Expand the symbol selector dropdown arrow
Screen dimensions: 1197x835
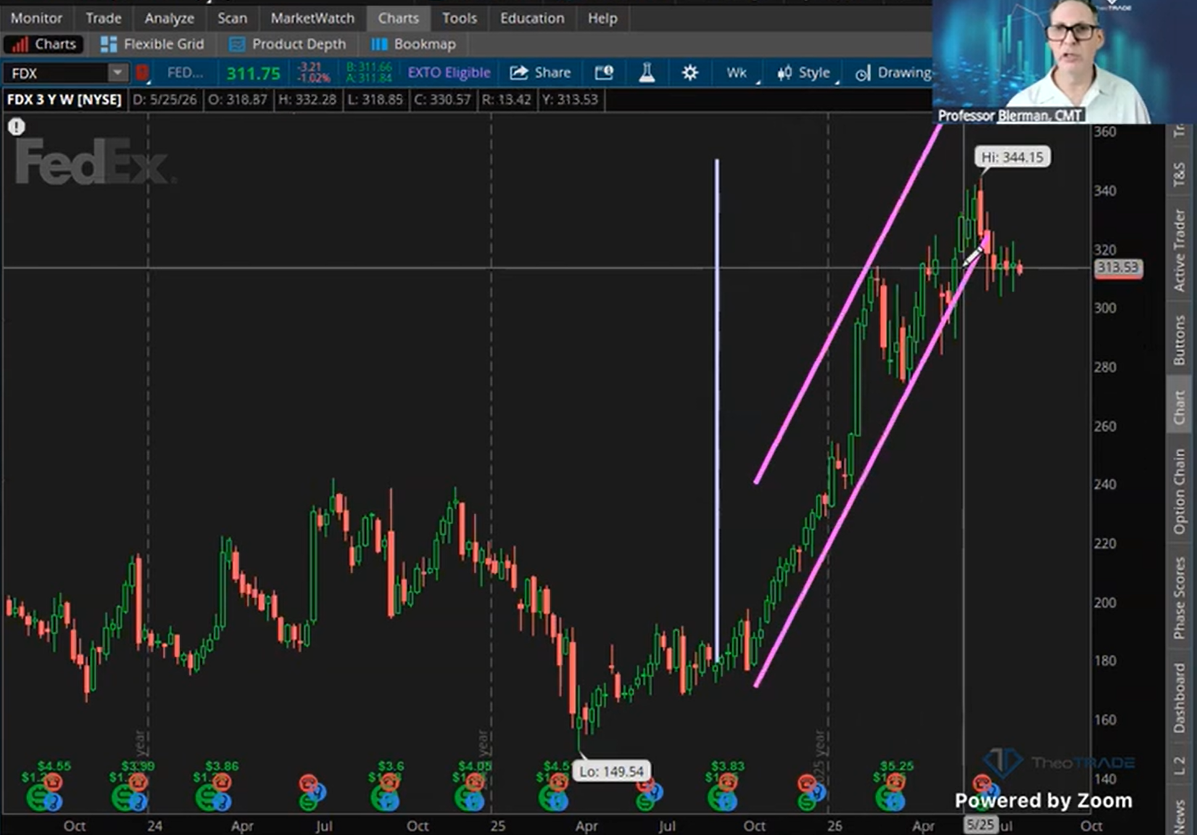[x=117, y=73]
